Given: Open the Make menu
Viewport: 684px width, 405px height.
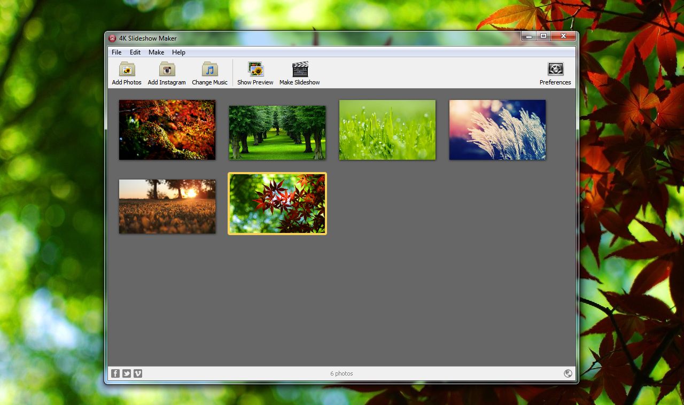Looking at the screenshot, I should coord(156,52).
